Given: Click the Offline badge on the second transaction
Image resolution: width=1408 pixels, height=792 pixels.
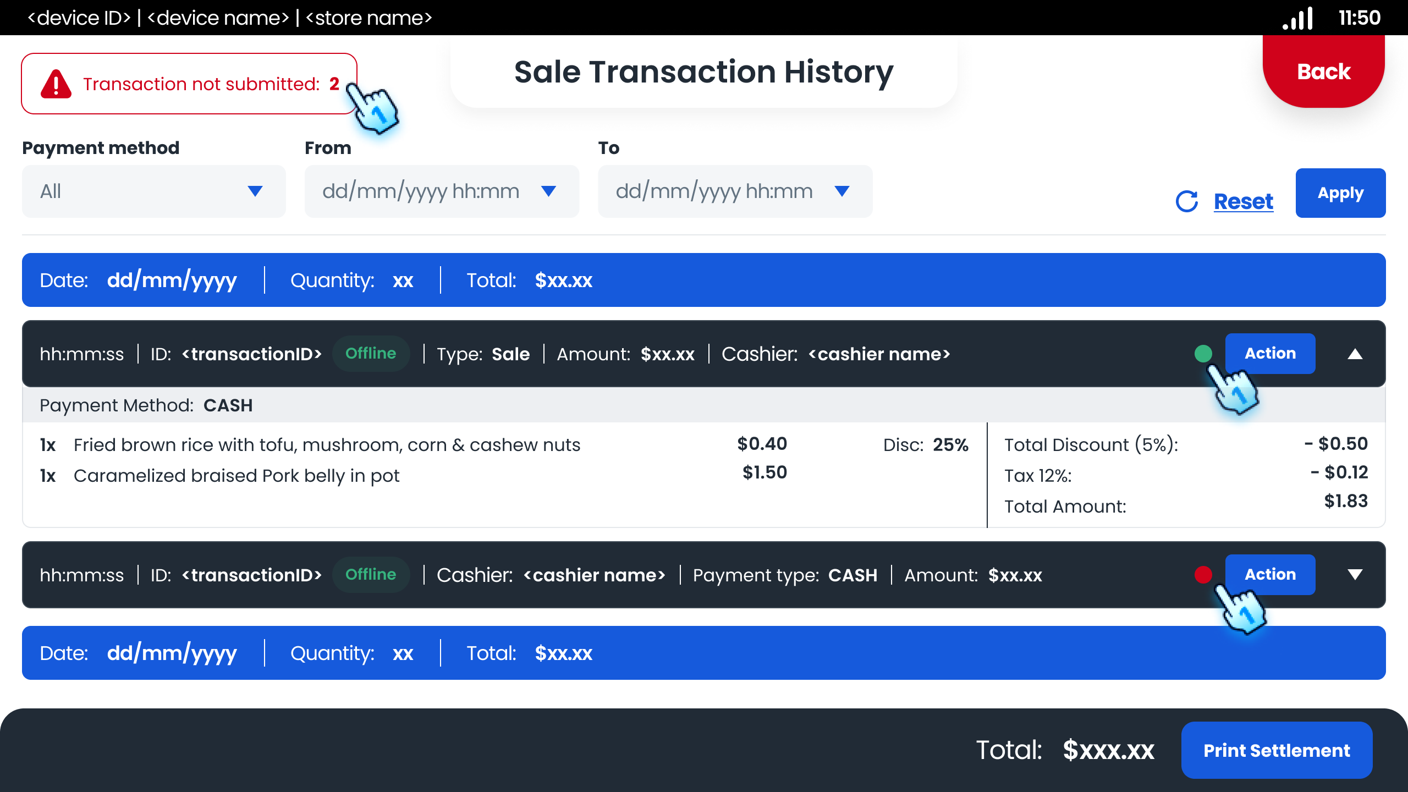Looking at the screenshot, I should point(371,574).
